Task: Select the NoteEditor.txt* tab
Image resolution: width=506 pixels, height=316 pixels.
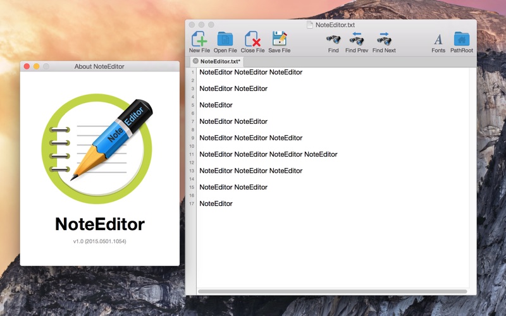Action: point(216,61)
